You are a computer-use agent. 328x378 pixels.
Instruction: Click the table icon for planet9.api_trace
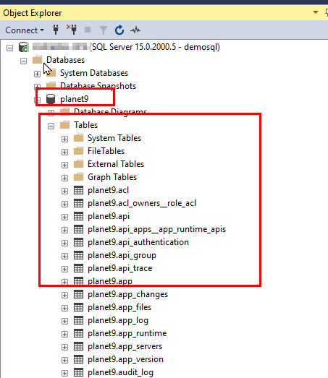(x=78, y=268)
